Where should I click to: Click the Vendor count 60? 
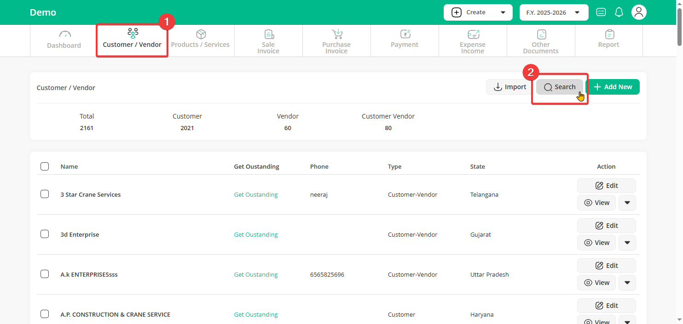288,128
